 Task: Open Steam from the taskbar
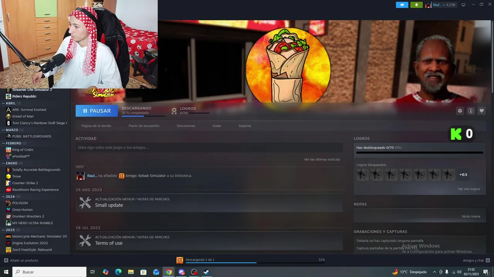point(206,272)
